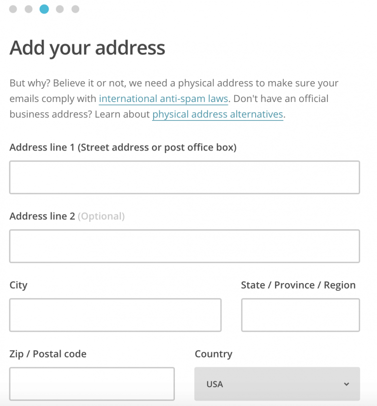Click the chevron on the Country selector
Image resolution: width=377 pixels, height=406 pixels.
click(x=346, y=384)
